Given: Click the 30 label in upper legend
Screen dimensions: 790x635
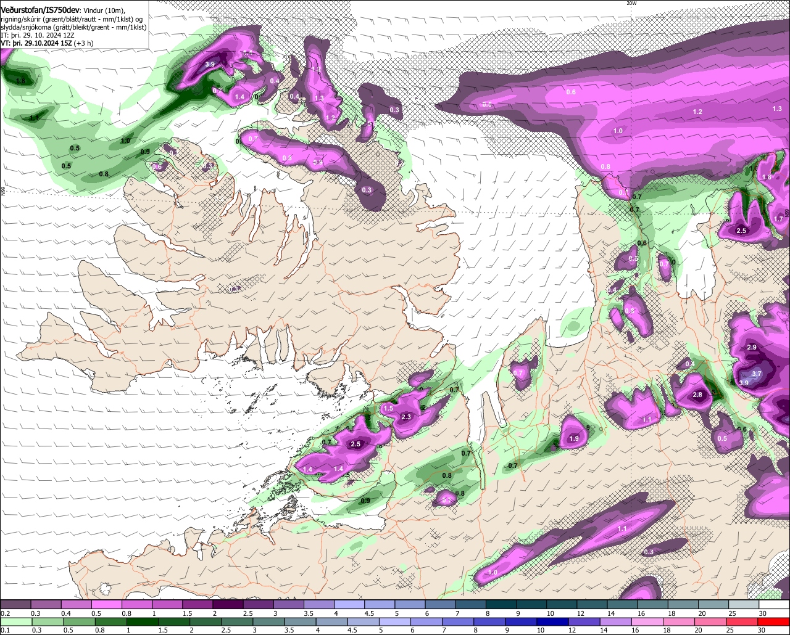Looking at the screenshot, I should [x=763, y=613].
